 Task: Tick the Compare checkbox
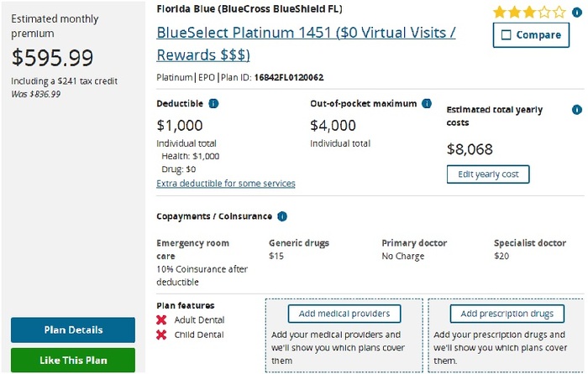[x=506, y=35]
